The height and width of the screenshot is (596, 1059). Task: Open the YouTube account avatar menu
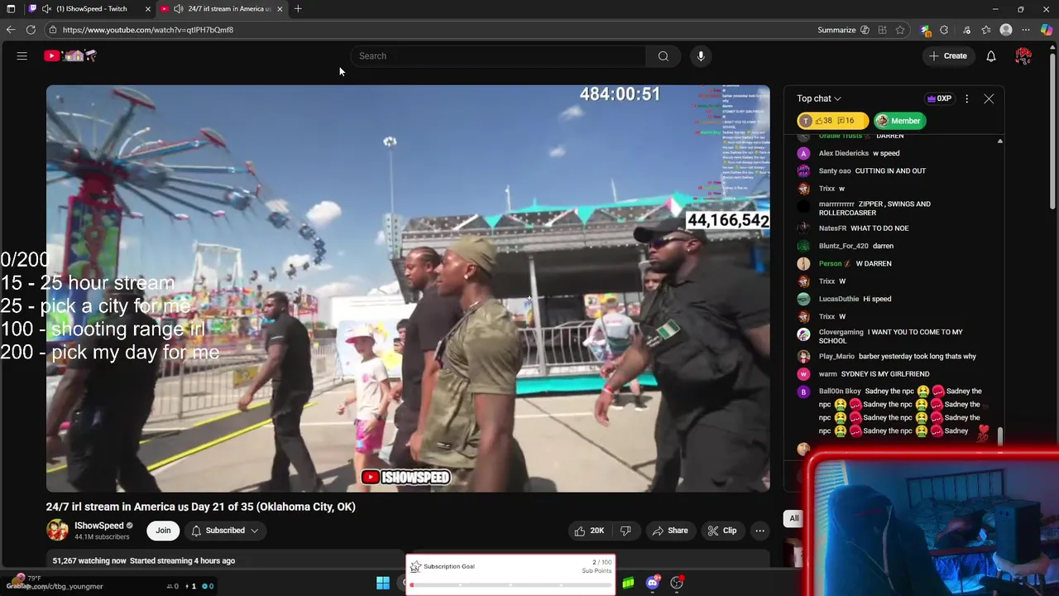tap(1023, 56)
